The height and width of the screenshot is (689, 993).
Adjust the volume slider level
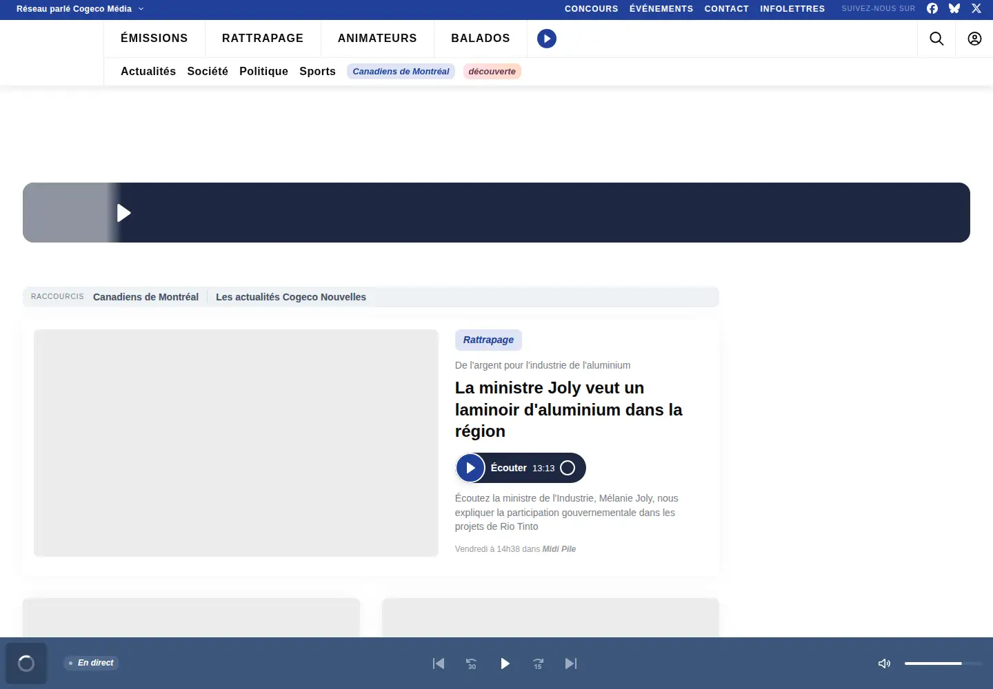pyautogui.click(x=943, y=664)
